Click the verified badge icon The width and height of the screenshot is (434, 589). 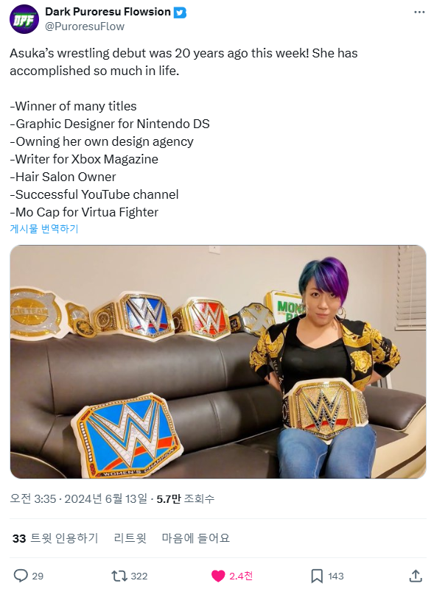180,13
